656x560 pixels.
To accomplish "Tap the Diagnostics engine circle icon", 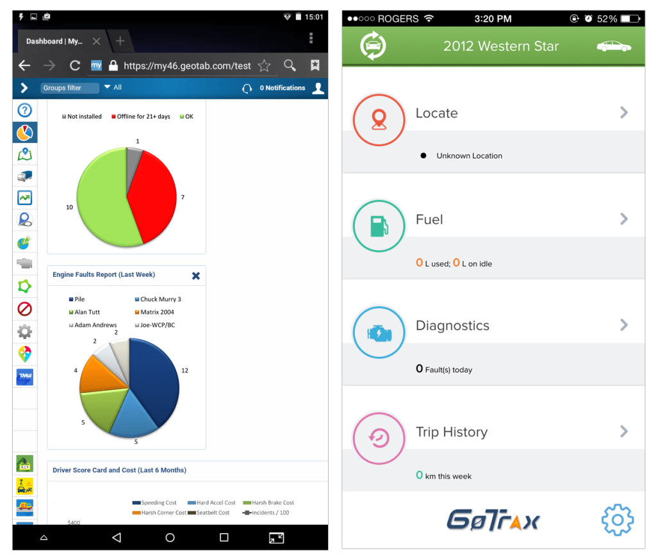I will click(379, 333).
